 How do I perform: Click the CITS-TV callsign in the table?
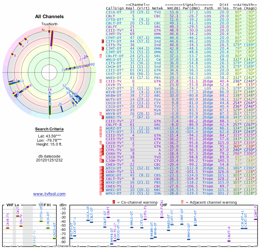[113, 45]
